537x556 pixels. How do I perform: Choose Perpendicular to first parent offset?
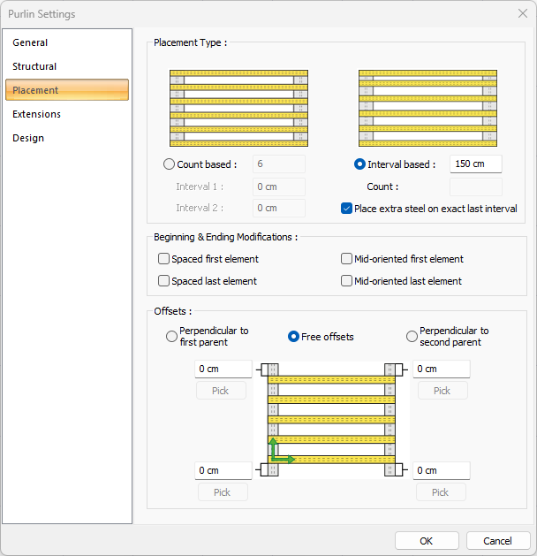171,337
